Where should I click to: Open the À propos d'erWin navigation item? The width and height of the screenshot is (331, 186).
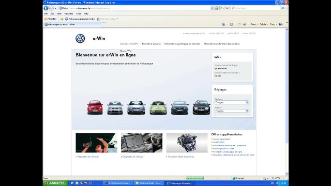(129, 44)
